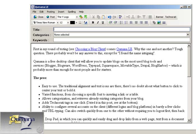Toggle Bold formatting
Image resolution: width=196 pixels, height=134 pixels.
pos(93,22)
